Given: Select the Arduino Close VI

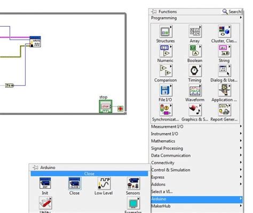Looking at the screenshot, I should tap(75, 183).
